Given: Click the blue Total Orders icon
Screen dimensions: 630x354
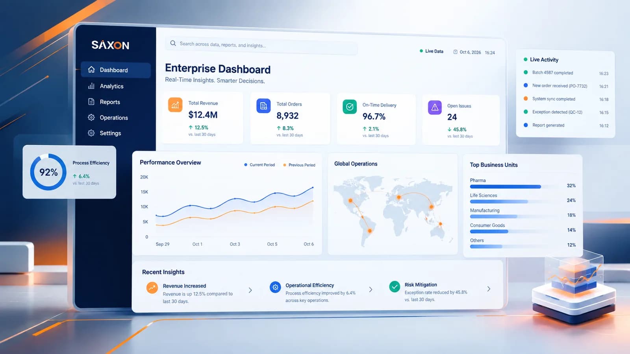Looking at the screenshot, I should click(263, 106).
